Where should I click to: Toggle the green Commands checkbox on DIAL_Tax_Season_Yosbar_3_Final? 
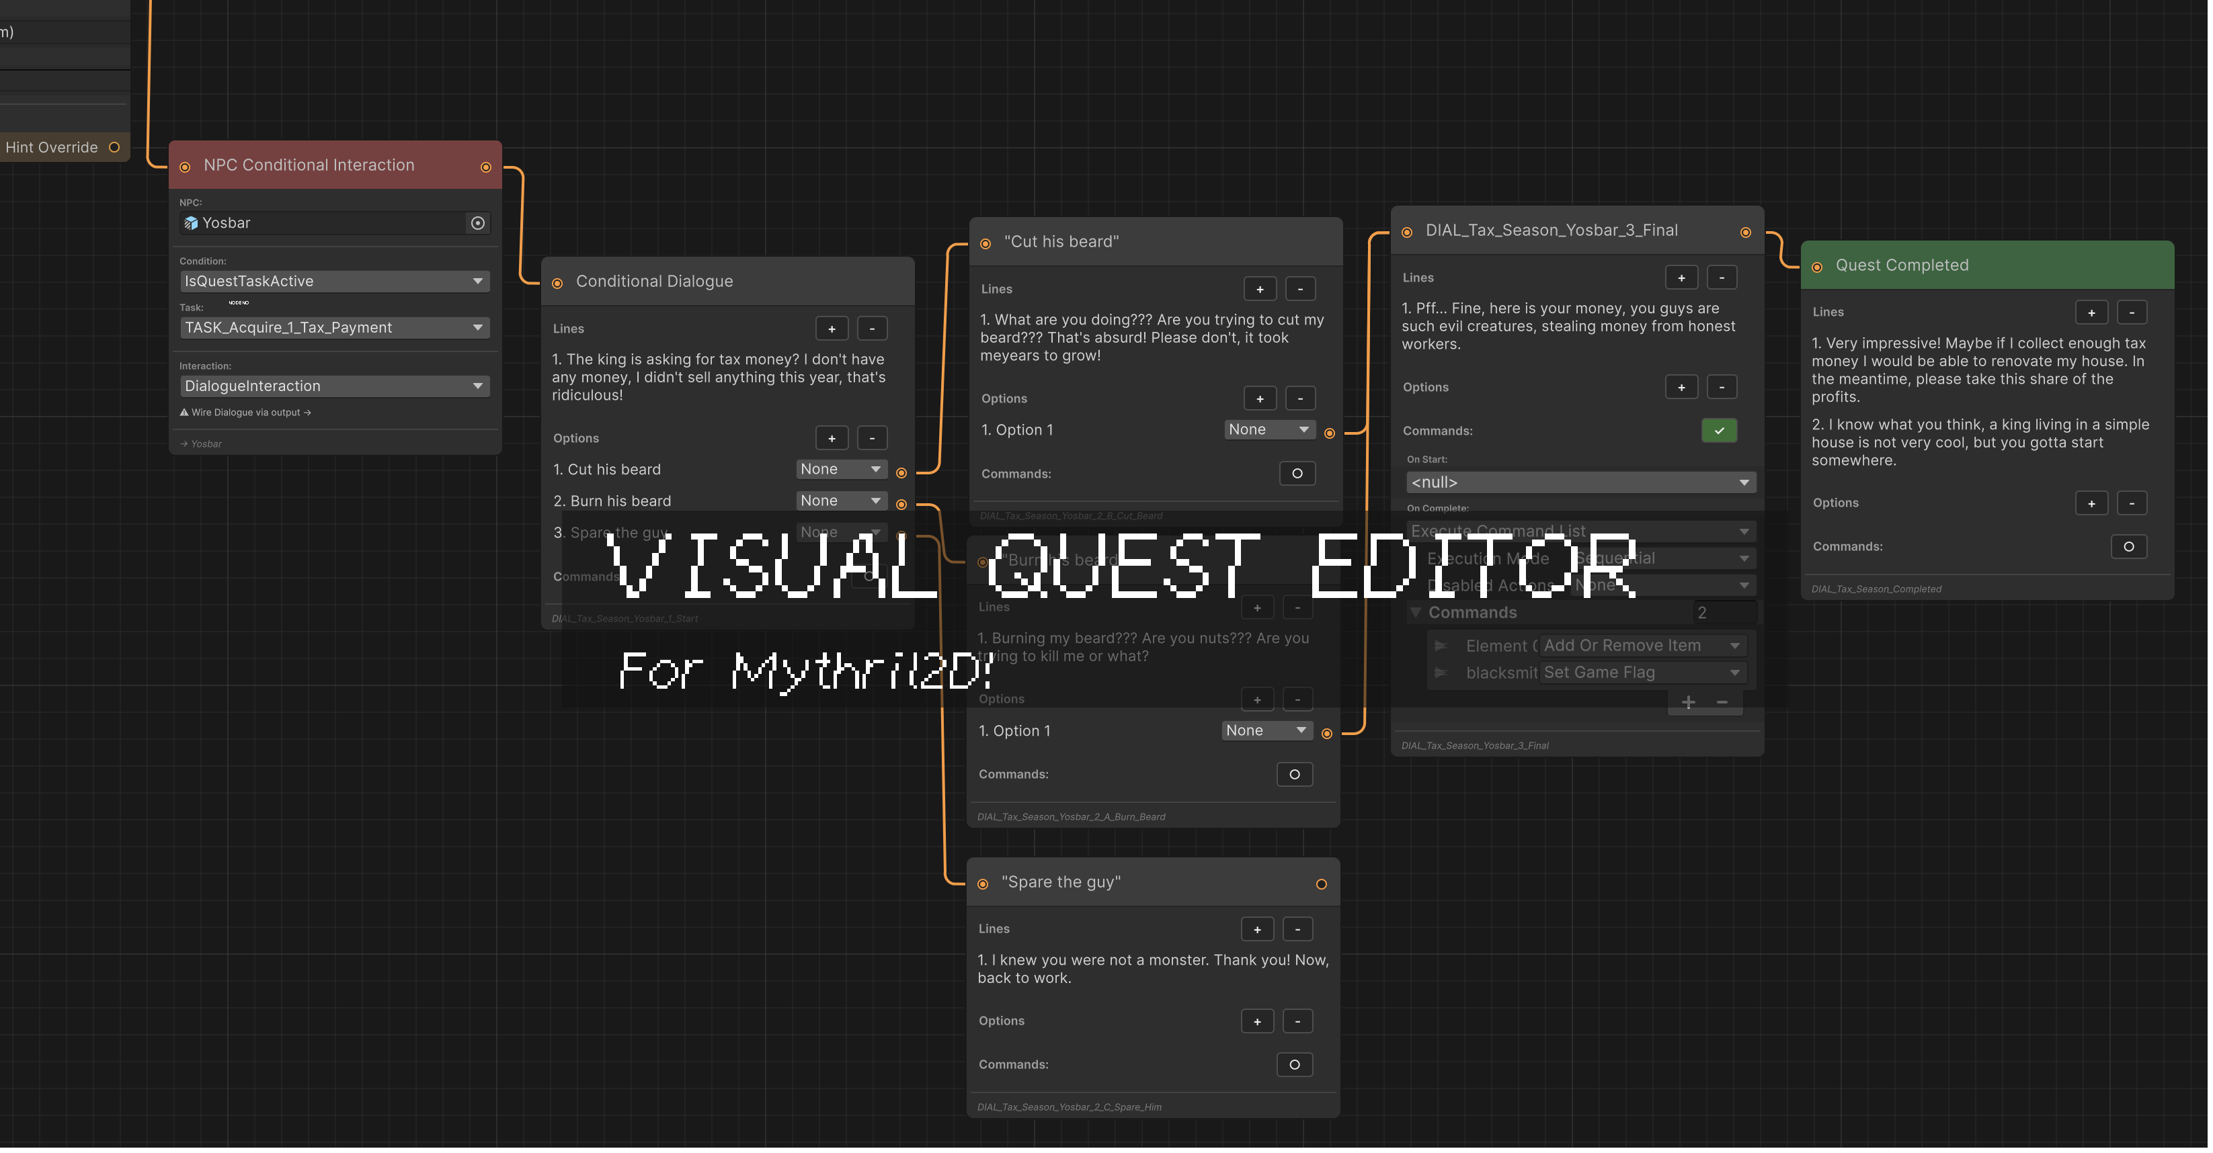[x=1718, y=430]
